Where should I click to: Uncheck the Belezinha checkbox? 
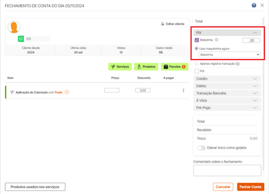click(x=197, y=40)
